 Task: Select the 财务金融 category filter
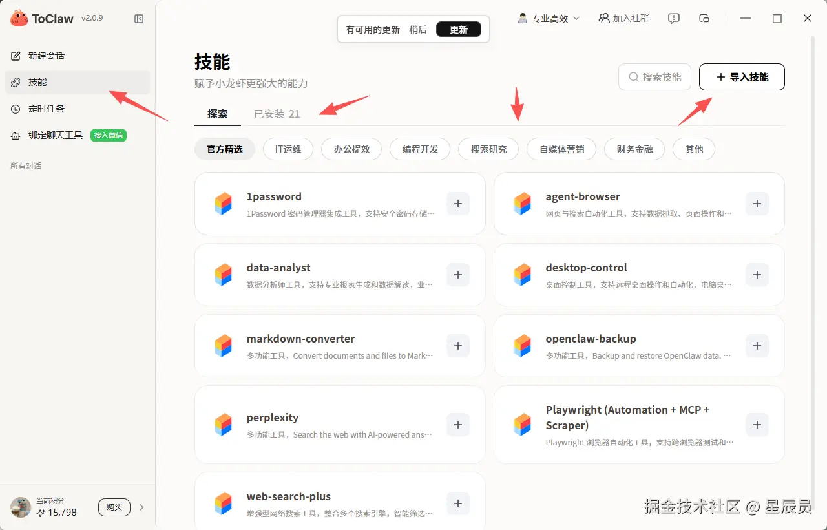click(634, 149)
